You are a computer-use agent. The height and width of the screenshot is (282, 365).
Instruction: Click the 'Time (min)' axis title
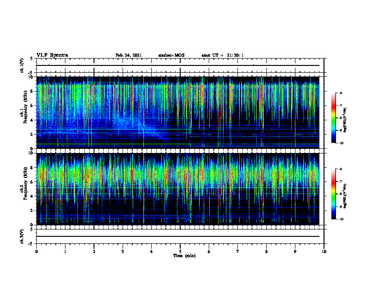point(184,256)
